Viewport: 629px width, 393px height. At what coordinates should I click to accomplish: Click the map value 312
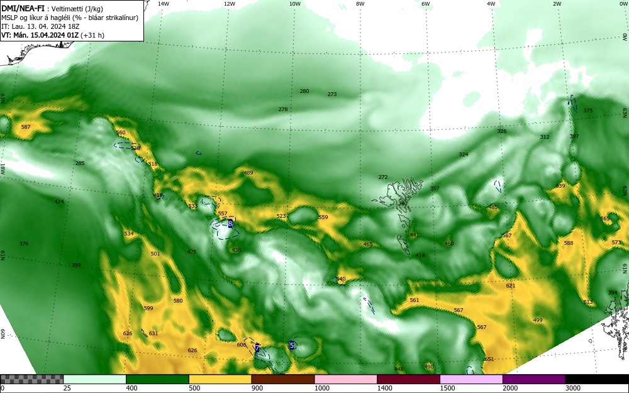pyautogui.click(x=544, y=137)
